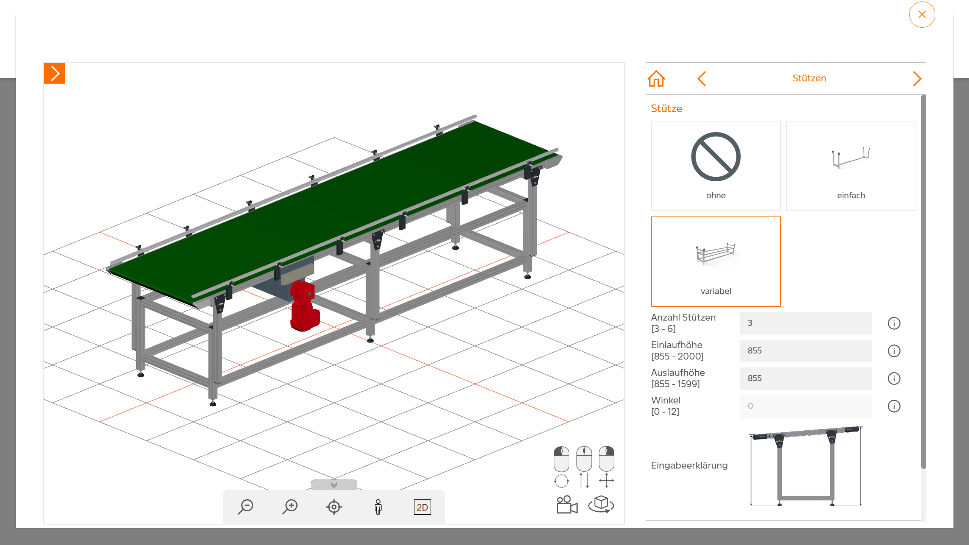Viewport: 969px width, 545px height.
Task: Open info for Winkel field
Action: coord(894,406)
